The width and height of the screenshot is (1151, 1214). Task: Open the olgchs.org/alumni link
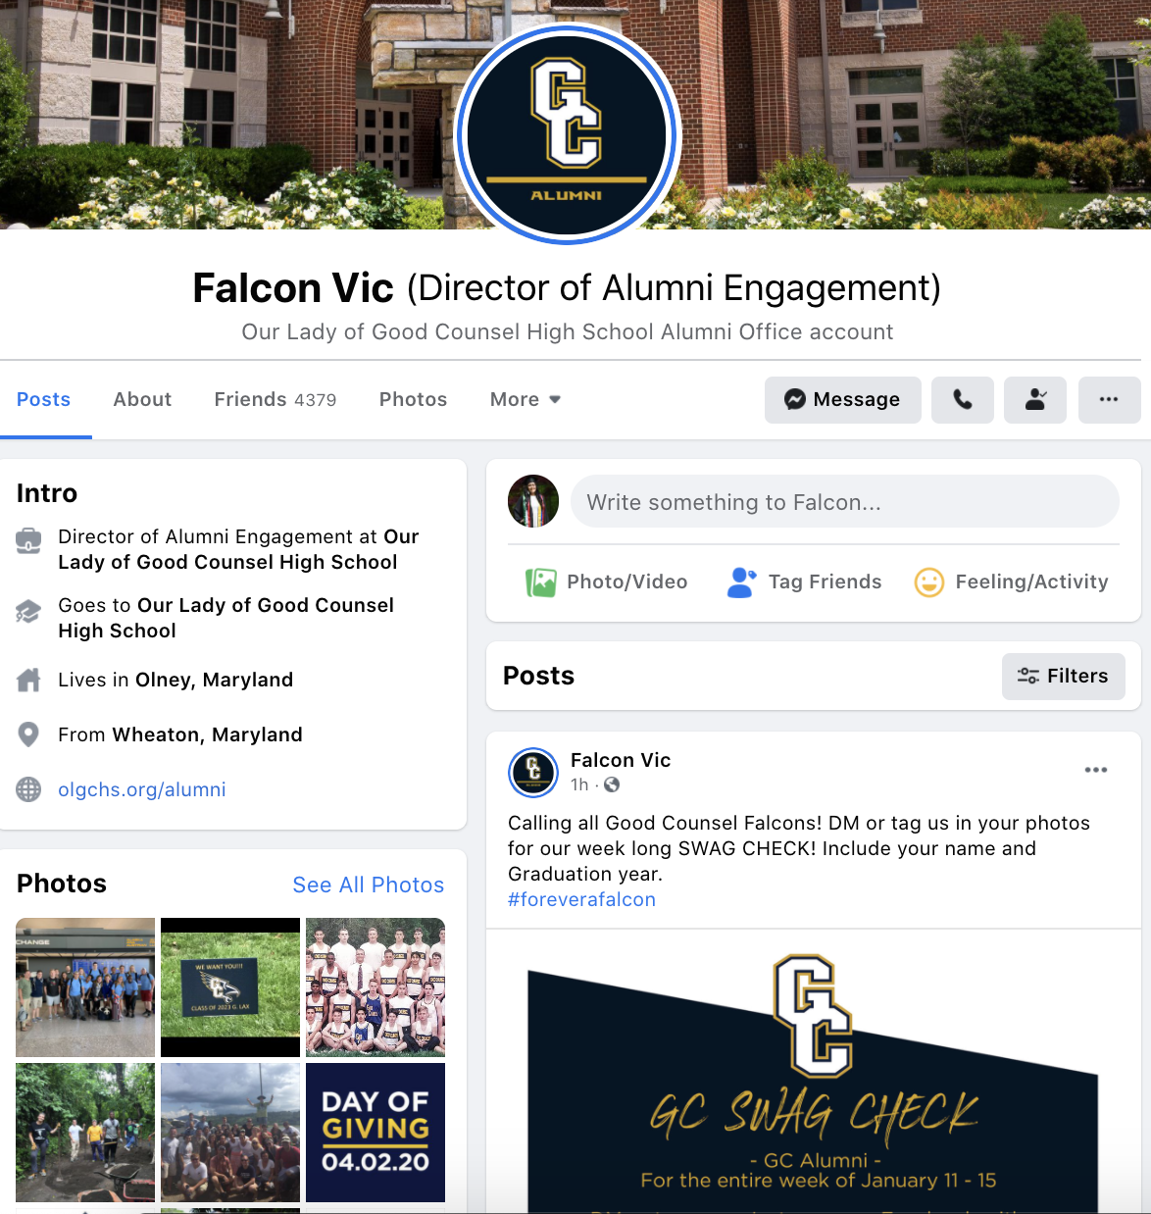142,789
